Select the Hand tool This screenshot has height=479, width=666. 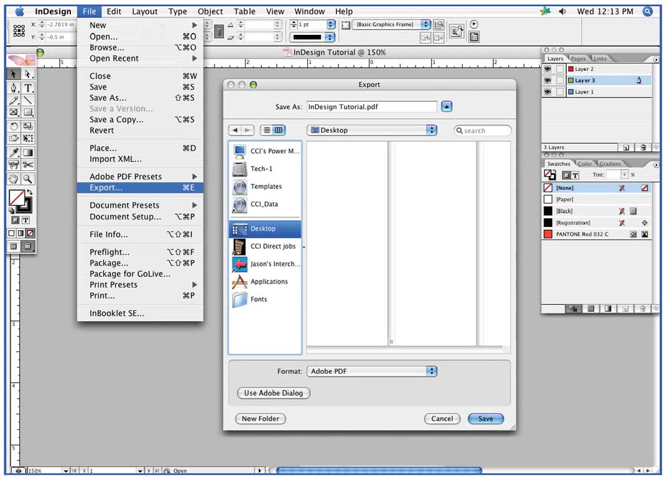point(14,179)
